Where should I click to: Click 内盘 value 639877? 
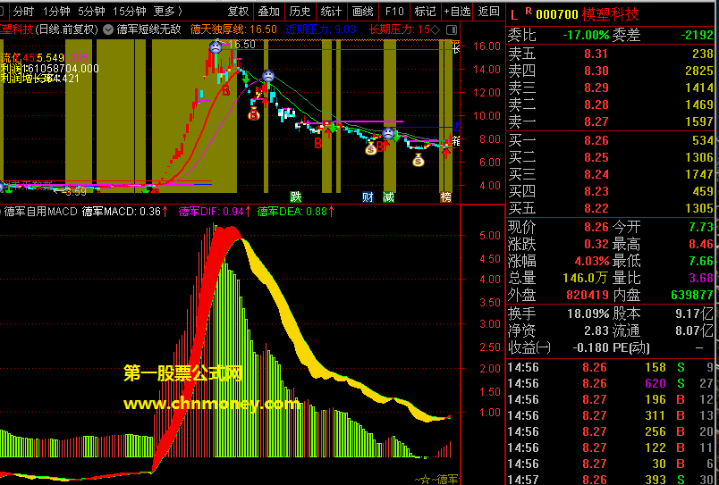pos(692,295)
